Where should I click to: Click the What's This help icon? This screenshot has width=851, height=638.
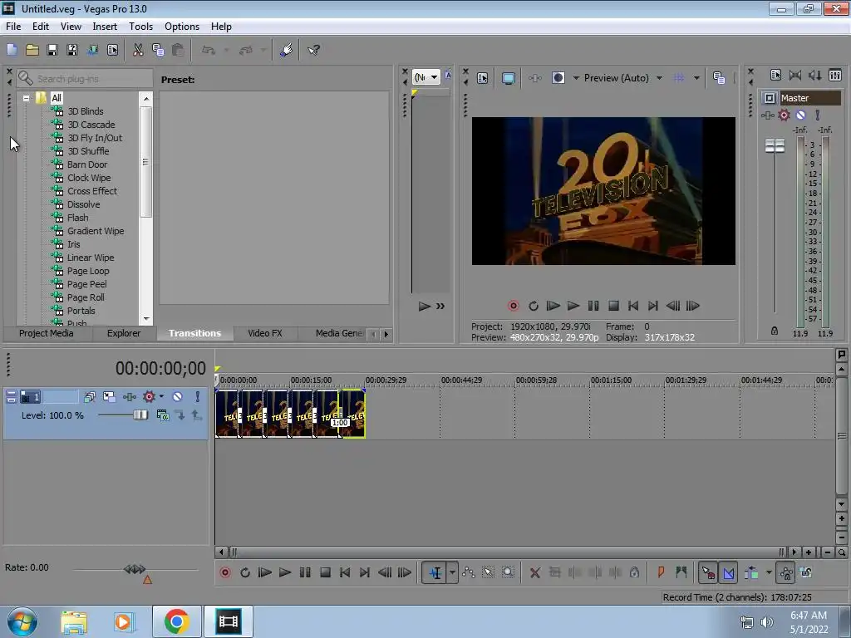(x=313, y=50)
